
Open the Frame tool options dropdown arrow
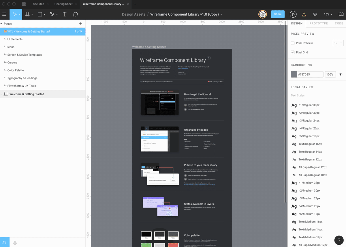point(32,14)
